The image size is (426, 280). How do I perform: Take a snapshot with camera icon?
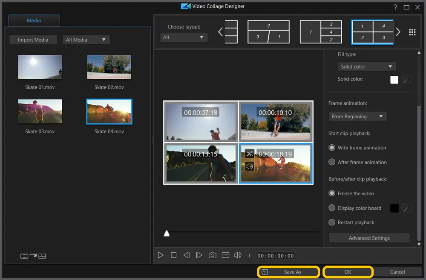[213, 255]
